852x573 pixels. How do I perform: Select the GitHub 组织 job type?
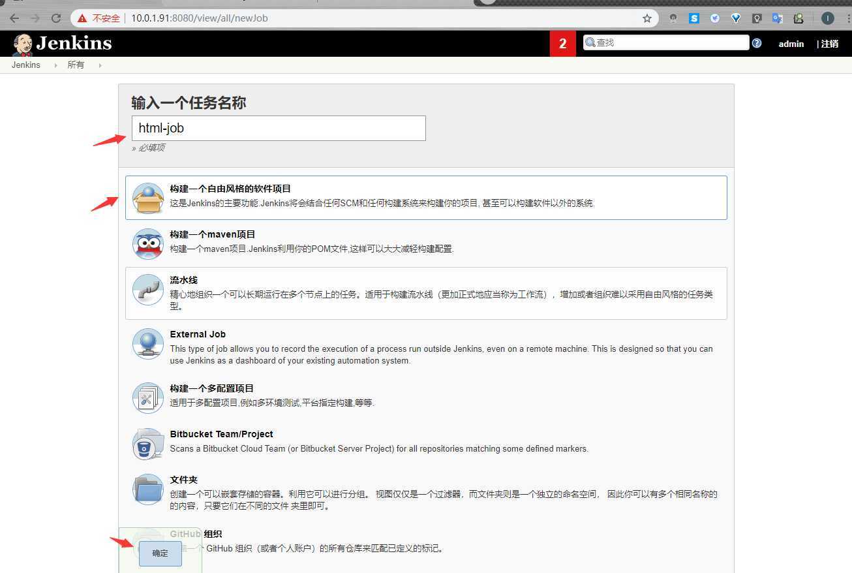[x=426, y=541]
